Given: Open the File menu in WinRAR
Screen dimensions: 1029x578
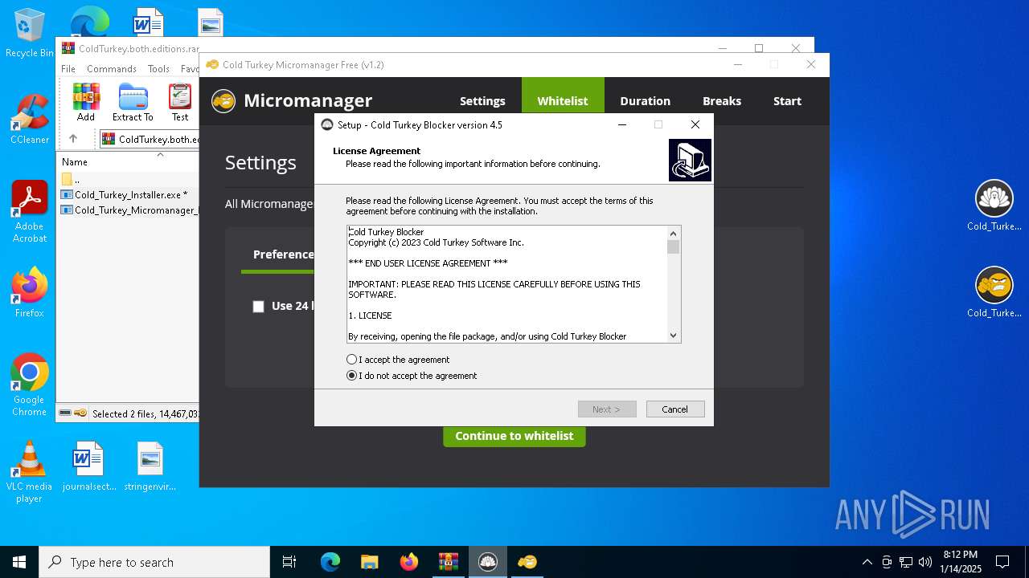Looking at the screenshot, I should click(x=68, y=69).
